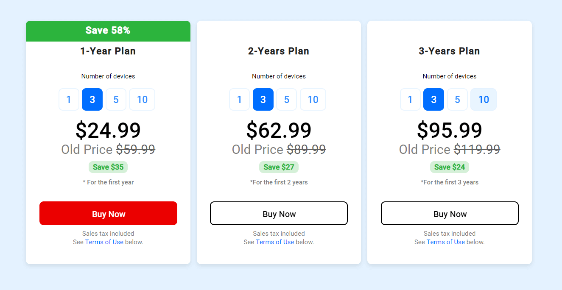Click Buy Now for 3-Years Plan

pyautogui.click(x=450, y=213)
